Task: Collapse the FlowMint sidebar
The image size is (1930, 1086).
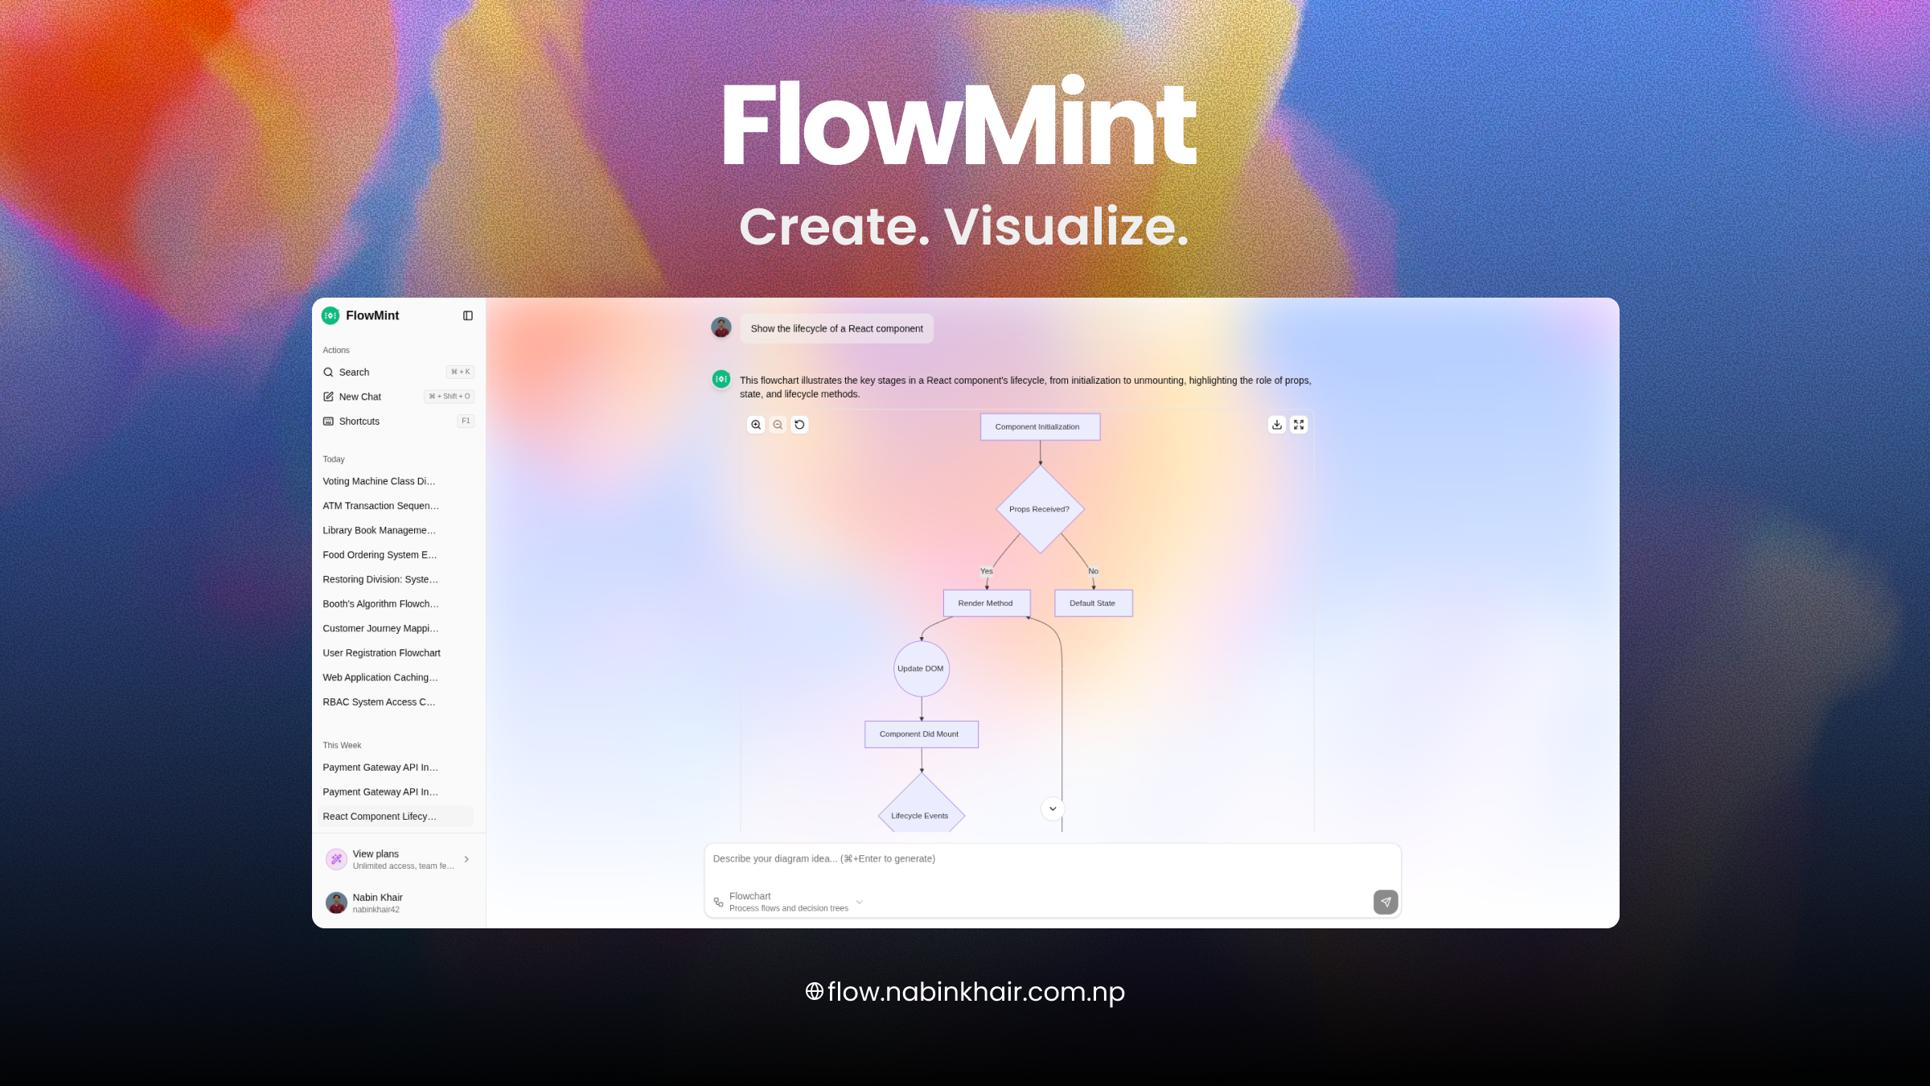Action: click(x=467, y=315)
